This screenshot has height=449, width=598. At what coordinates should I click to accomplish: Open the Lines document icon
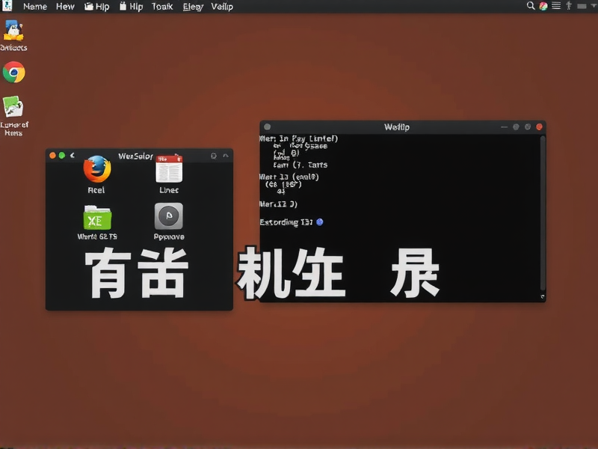168,171
